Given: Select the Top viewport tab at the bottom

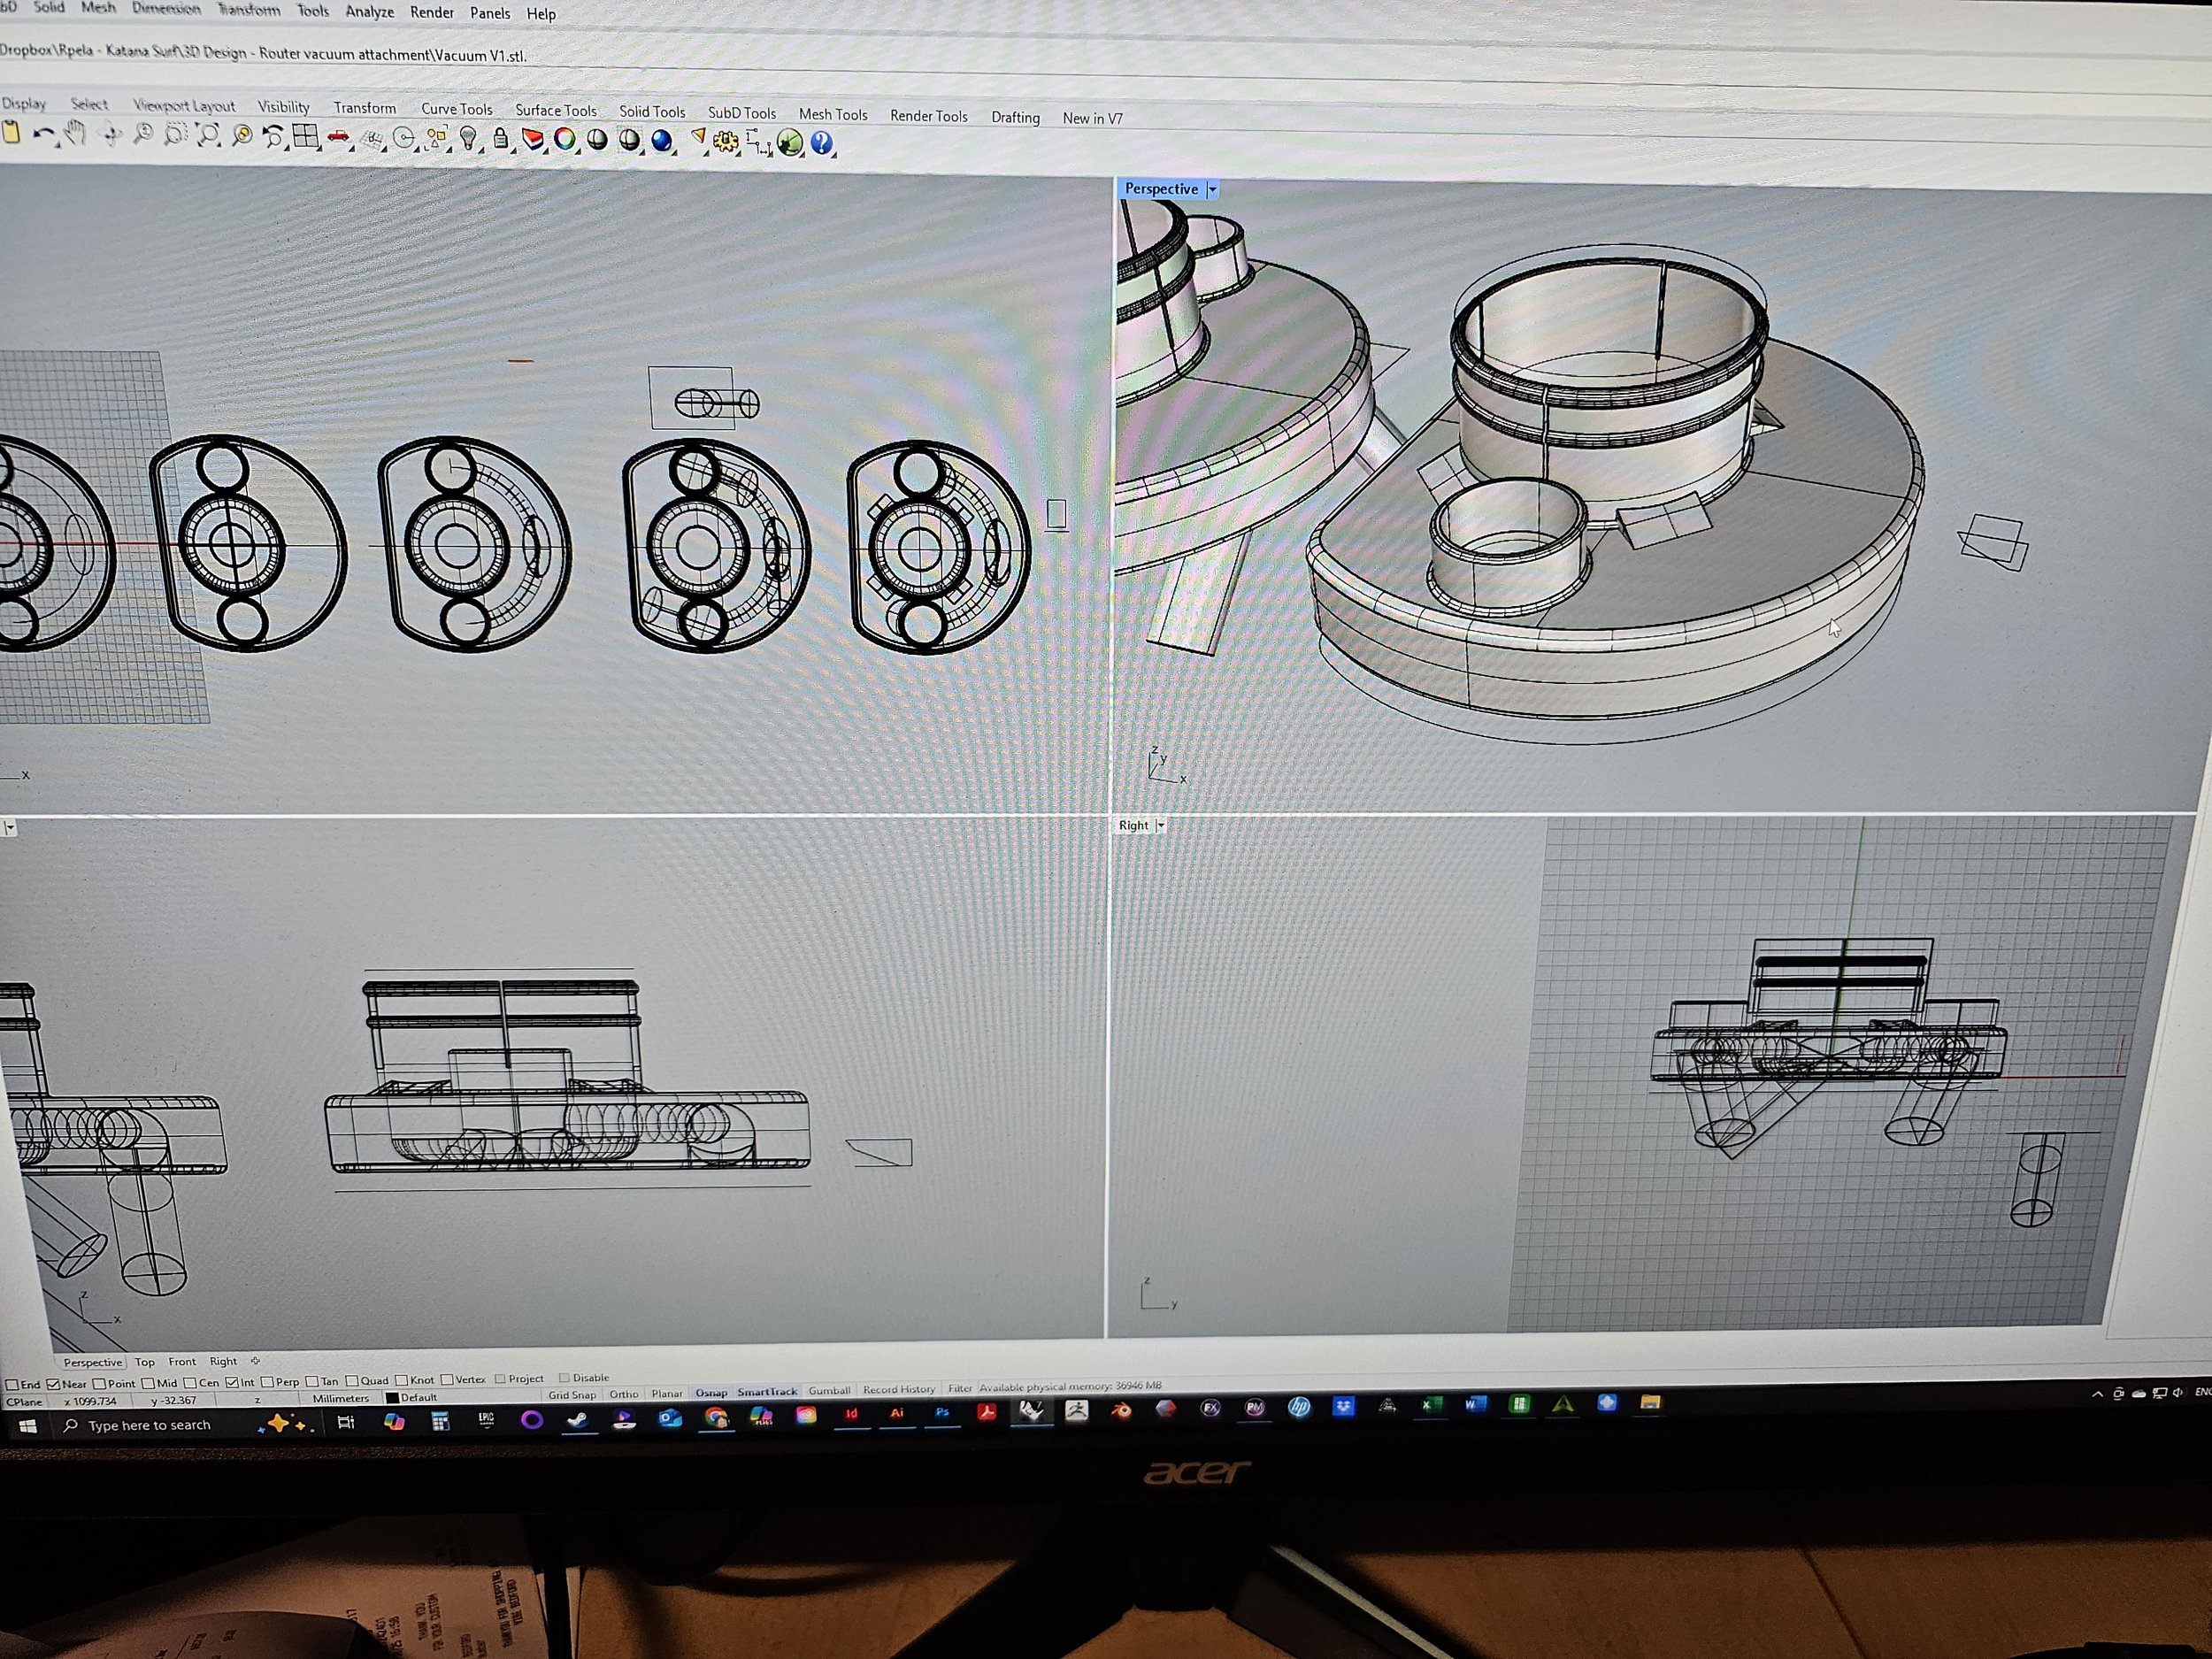Looking at the screenshot, I should [x=145, y=1362].
